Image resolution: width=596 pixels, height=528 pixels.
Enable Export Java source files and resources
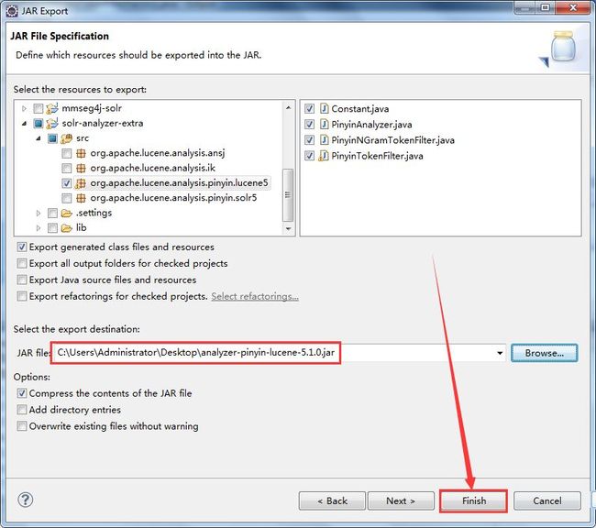[22, 280]
